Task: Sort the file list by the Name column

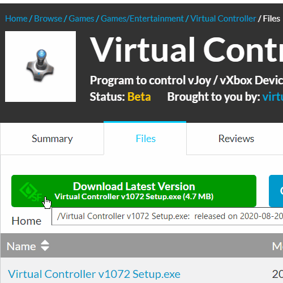Action: 21,246
